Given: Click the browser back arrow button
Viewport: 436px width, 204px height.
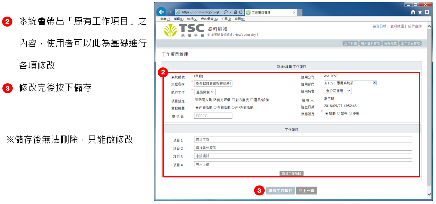Looking at the screenshot, I should [161, 12].
